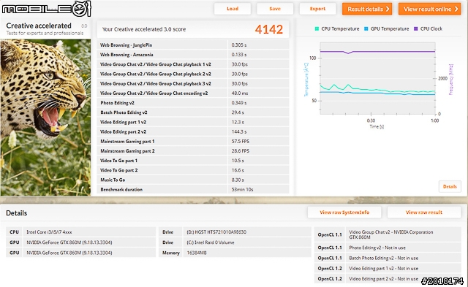
Task: Click the Mobile01 logo
Action: 46,9
